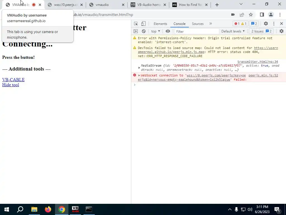
Task: Close the VMAudio browser tab
Action: point(40,5)
